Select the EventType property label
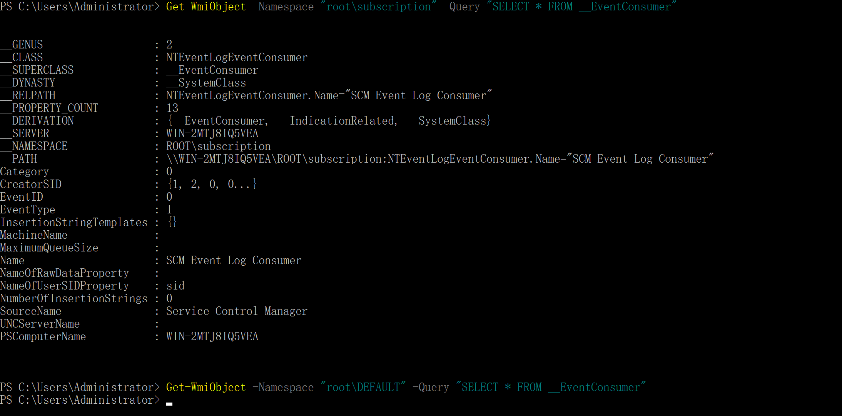 (28, 210)
